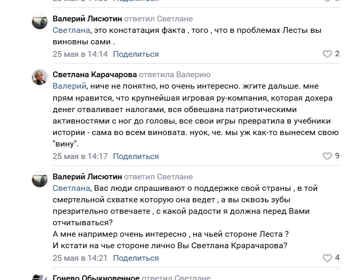Click Поделиться under the 14:21 comment
Screen dimensions: 354x280
click(136, 258)
